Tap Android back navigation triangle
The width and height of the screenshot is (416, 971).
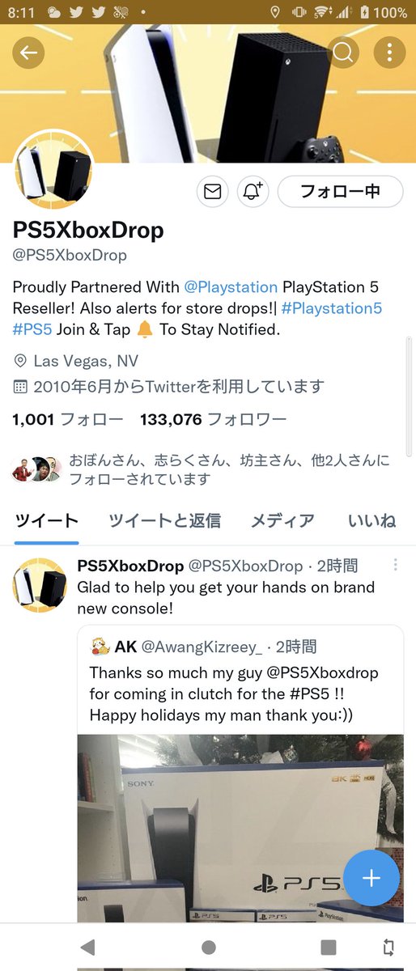click(88, 947)
